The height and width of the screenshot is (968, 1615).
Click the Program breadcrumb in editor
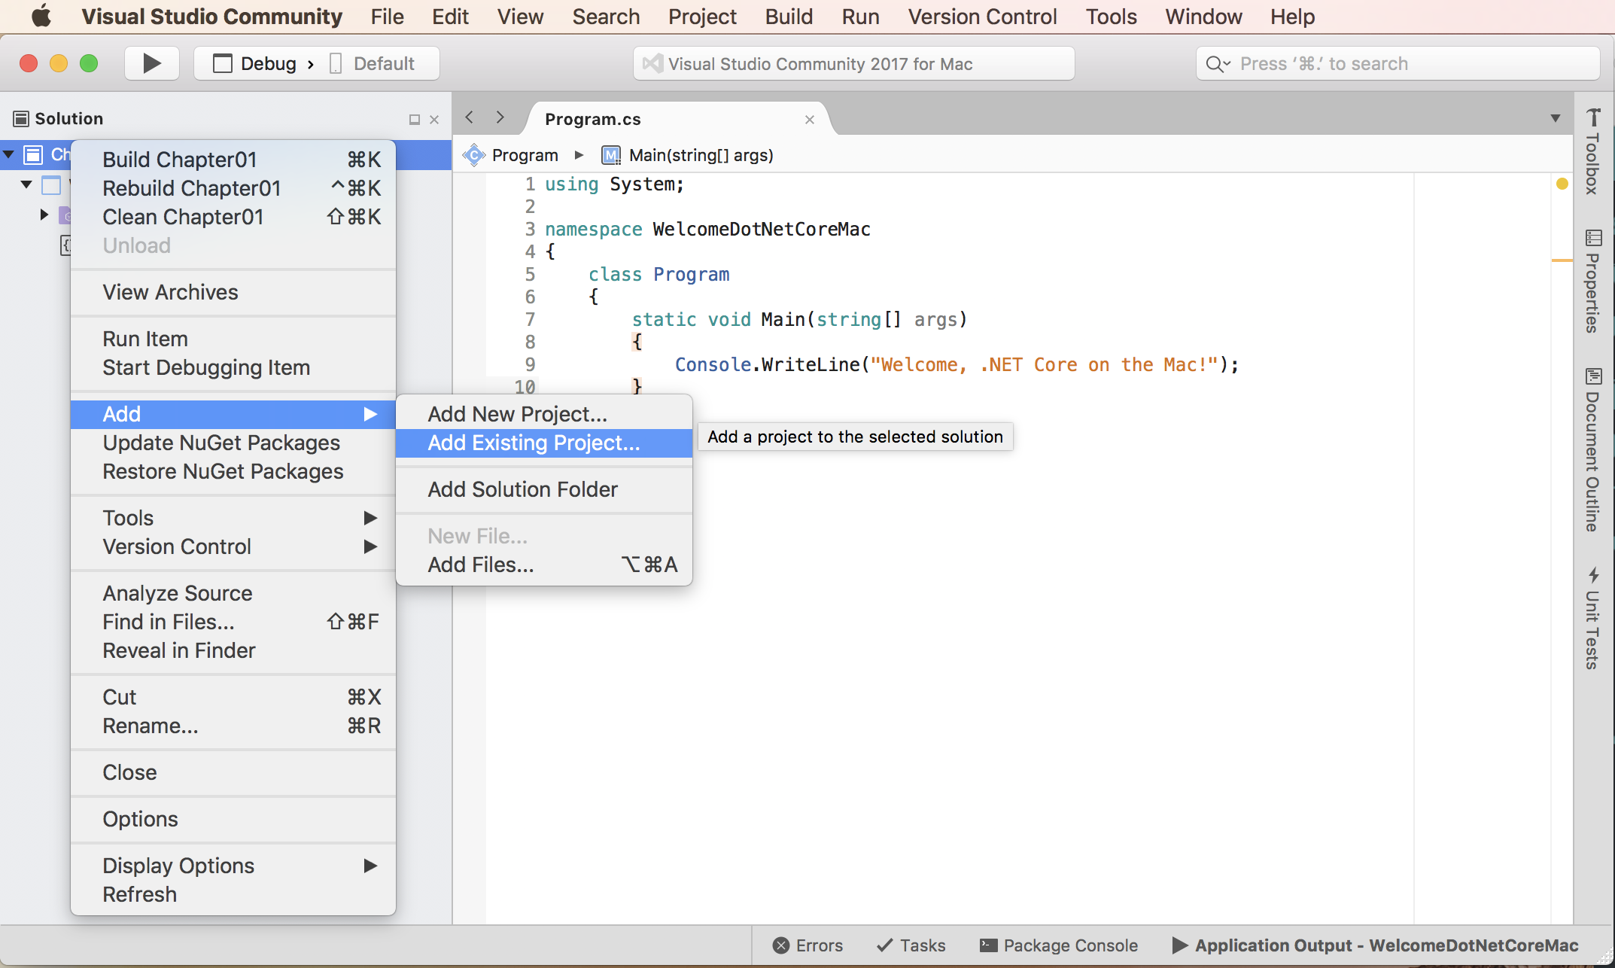(x=525, y=155)
